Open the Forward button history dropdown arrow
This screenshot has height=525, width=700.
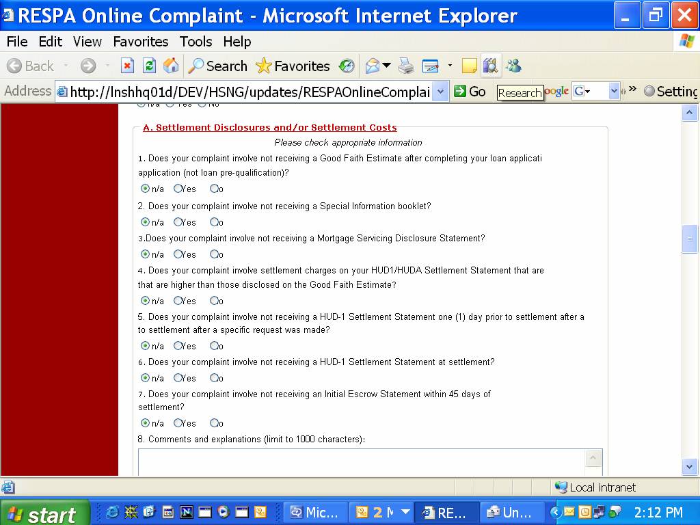(107, 66)
